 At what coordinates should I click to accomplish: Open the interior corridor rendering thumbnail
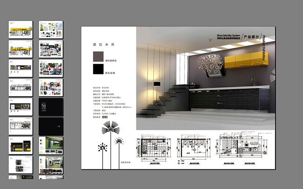(x=51, y=165)
